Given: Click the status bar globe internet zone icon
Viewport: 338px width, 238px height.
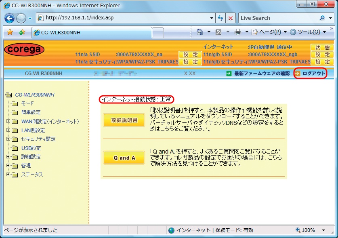Looking at the screenshot, I should point(171,230).
